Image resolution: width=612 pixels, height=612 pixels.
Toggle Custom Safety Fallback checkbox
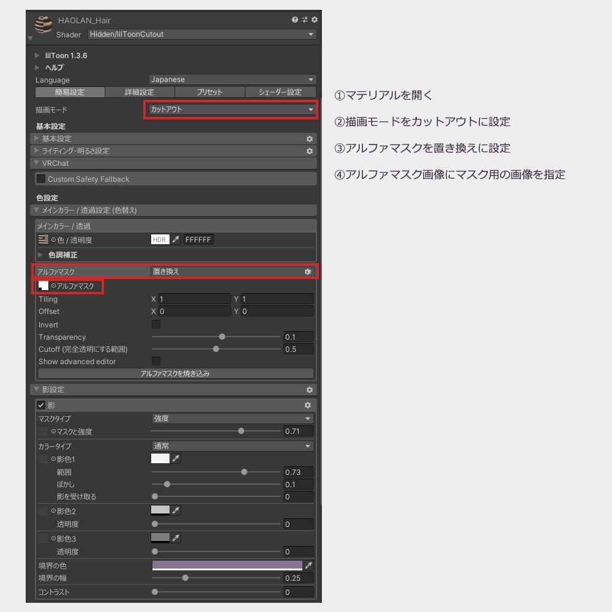(x=41, y=179)
